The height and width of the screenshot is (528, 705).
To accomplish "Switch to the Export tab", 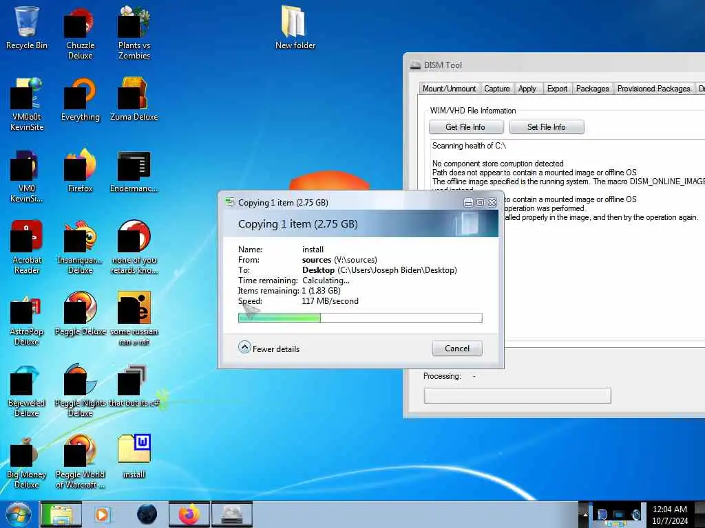I will [x=557, y=89].
